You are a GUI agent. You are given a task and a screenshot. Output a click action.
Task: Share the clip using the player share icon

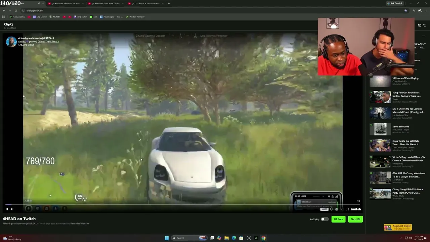tap(337, 209)
